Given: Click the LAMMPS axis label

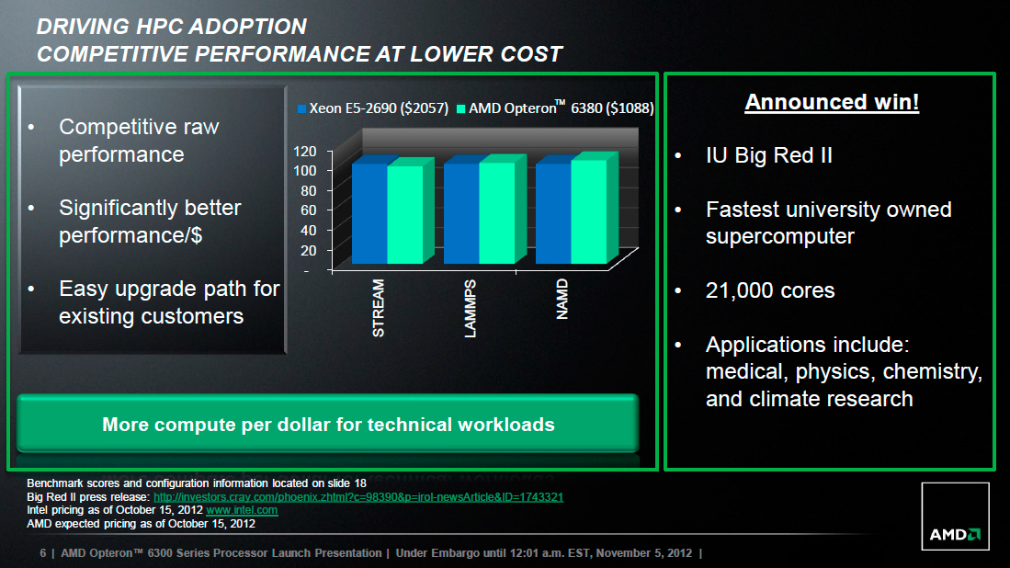Looking at the screenshot, I should pyautogui.click(x=471, y=309).
